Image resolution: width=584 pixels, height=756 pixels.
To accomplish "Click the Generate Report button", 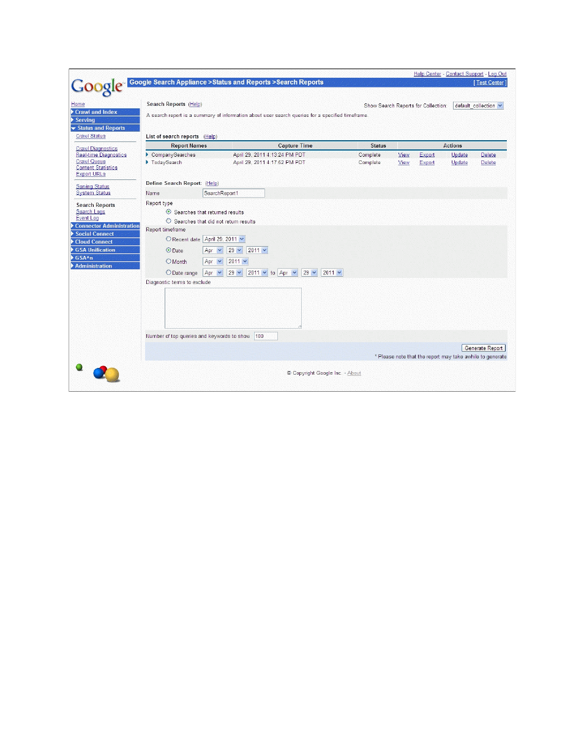I will point(484,348).
